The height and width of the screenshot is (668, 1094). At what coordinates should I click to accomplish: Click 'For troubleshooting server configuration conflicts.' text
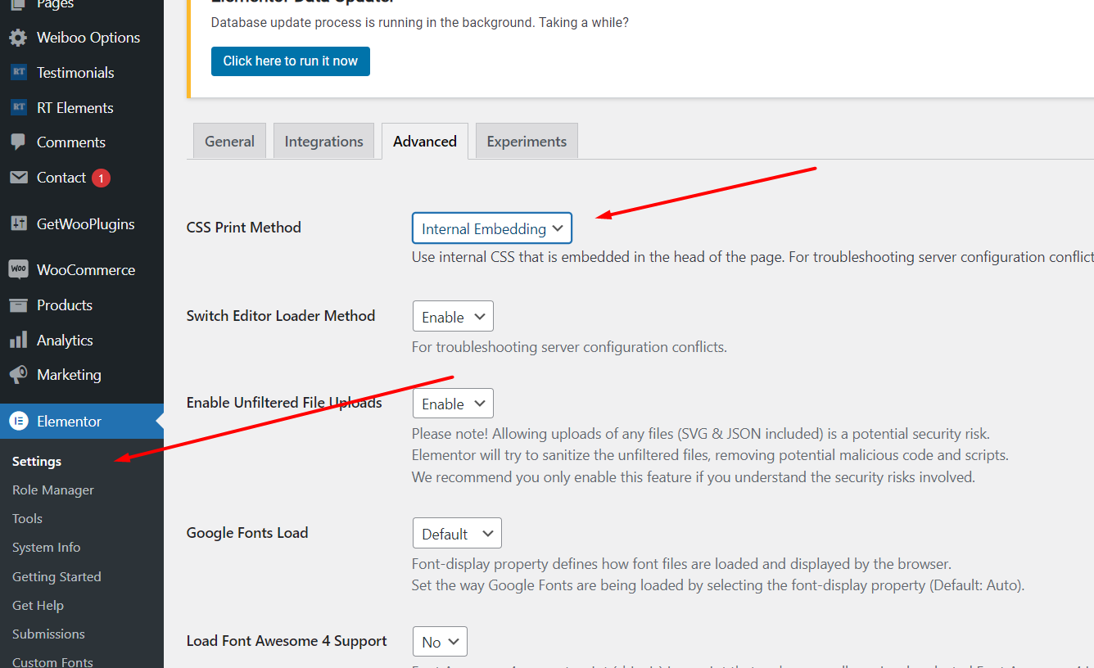click(x=569, y=347)
